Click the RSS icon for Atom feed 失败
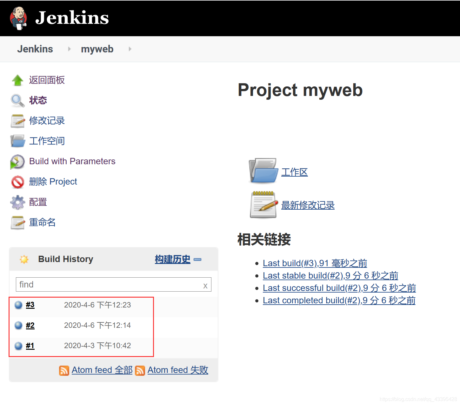 click(140, 370)
